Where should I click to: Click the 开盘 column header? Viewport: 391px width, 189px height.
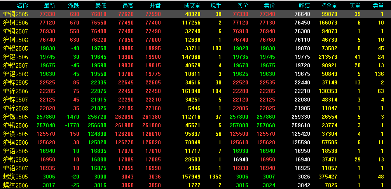tap(155, 5)
